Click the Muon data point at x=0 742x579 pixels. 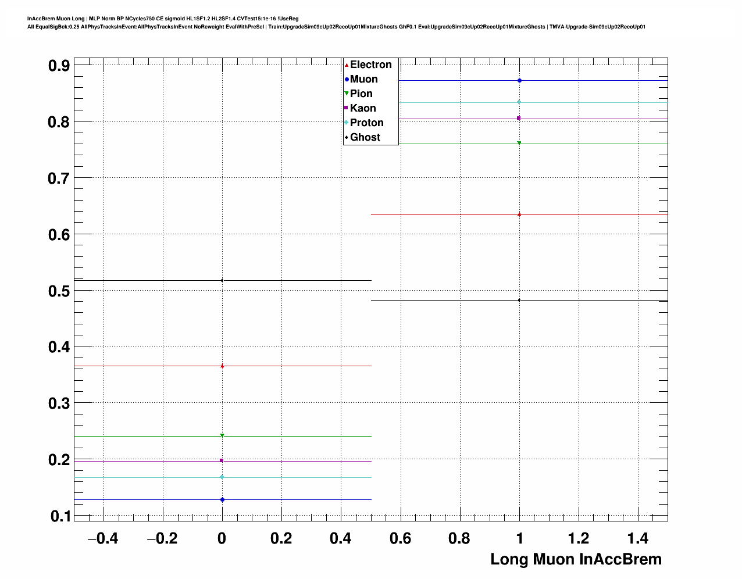click(222, 499)
